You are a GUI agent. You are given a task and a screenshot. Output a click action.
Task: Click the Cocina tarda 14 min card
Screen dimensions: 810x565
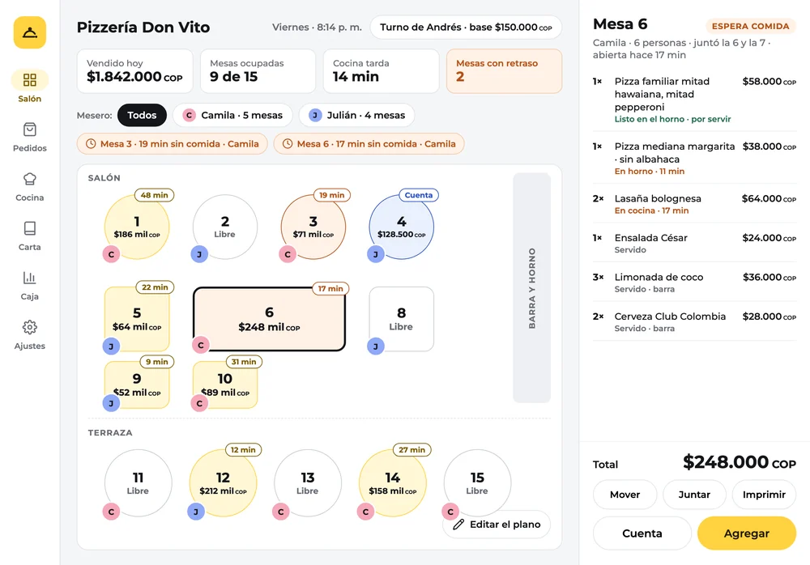point(382,71)
